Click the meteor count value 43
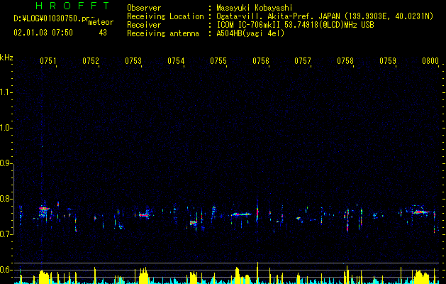The width and height of the screenshot is (446, 284). [103, 33]
